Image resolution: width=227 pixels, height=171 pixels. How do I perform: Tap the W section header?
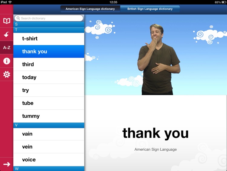tap(49, 169)
